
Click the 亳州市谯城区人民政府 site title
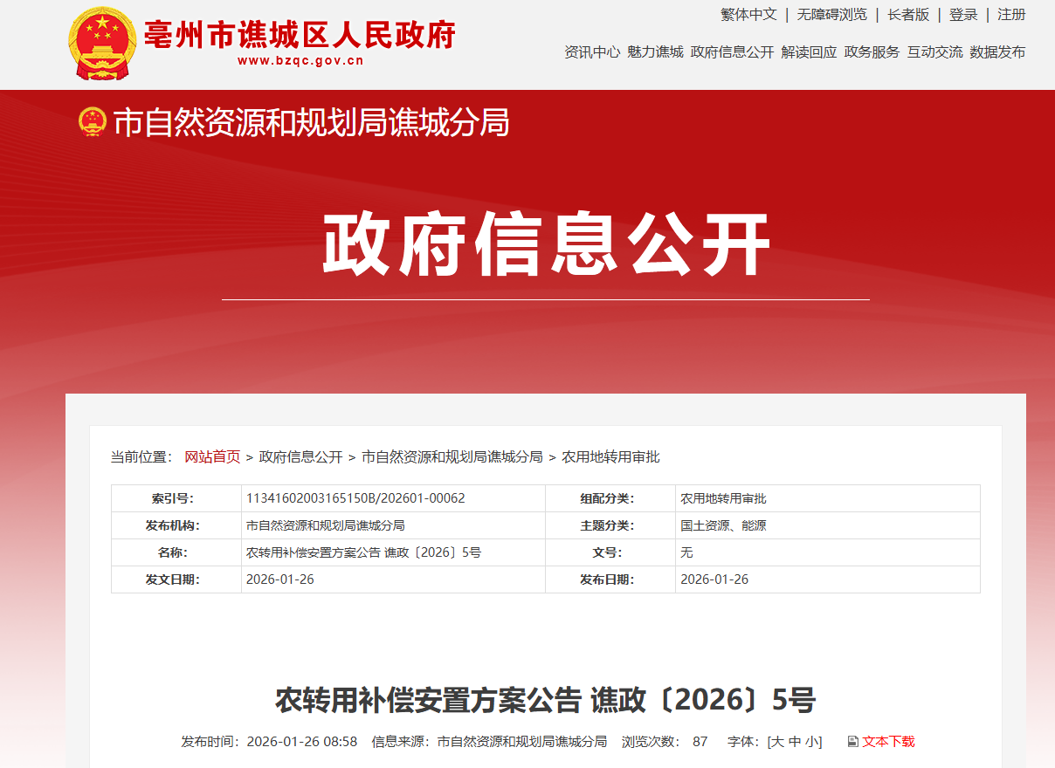(x=300, y=34)
